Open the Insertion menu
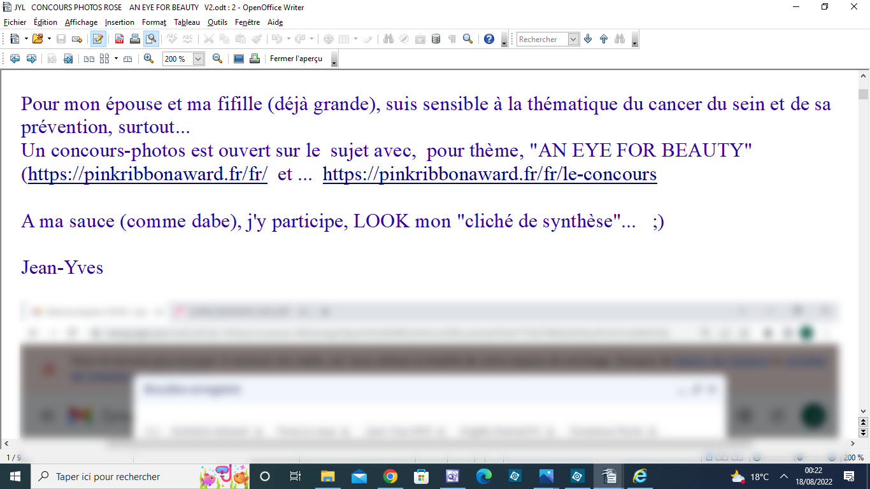The image size is (870, 489). coord(120,22)
